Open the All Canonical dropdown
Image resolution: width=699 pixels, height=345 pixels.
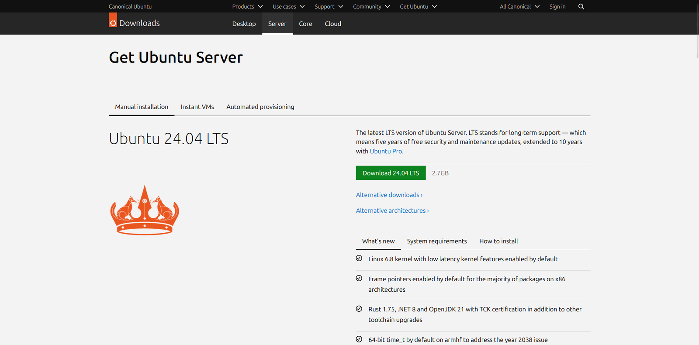519,7
